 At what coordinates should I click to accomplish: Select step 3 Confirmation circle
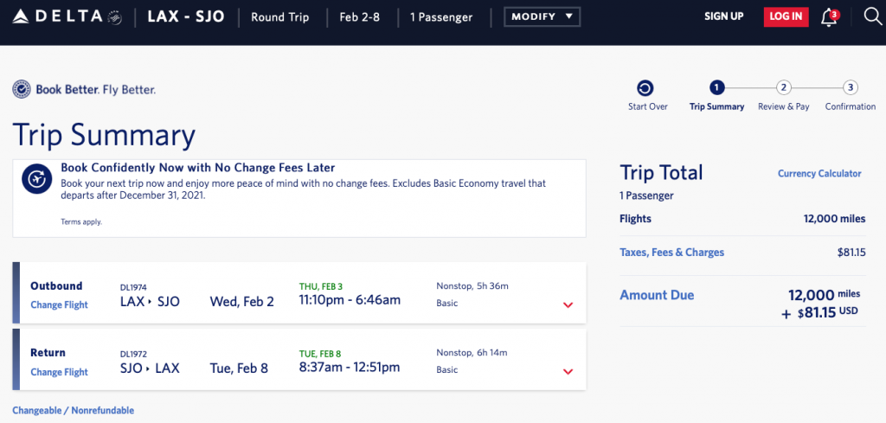[x=851, y=87]
